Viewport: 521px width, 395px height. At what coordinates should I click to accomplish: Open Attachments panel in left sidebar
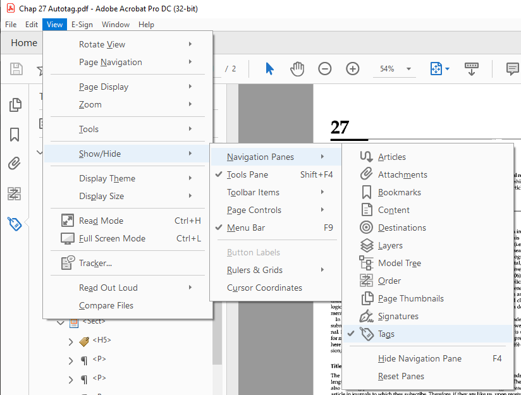tap(15, 163)
